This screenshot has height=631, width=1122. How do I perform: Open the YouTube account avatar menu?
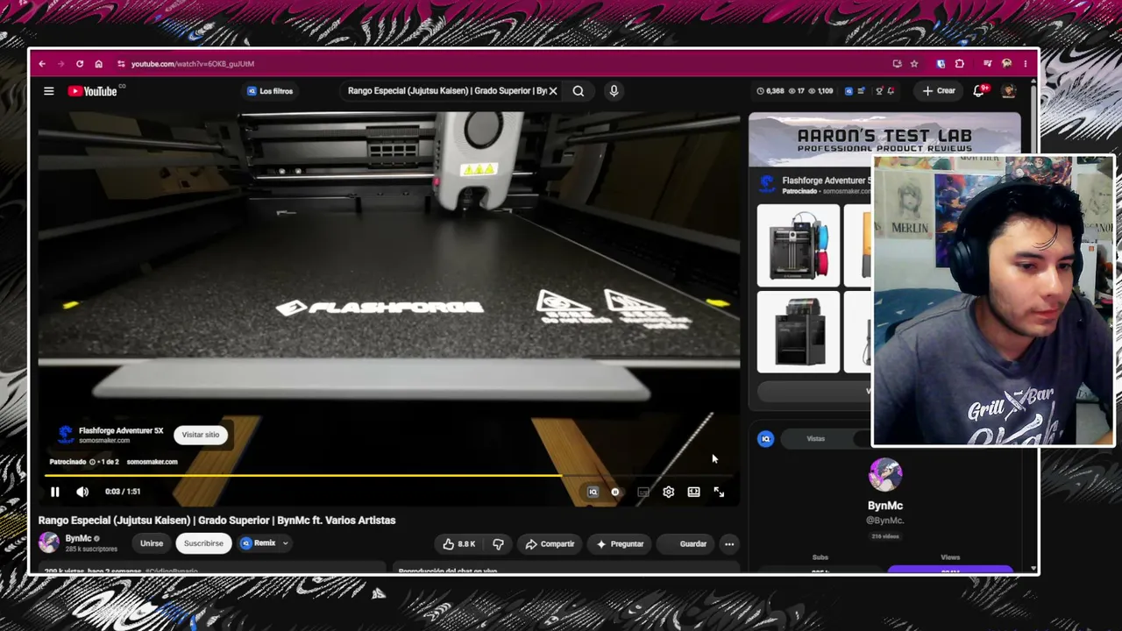point(1010,91)
